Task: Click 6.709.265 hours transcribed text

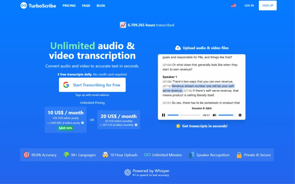Action: (151, 25)
